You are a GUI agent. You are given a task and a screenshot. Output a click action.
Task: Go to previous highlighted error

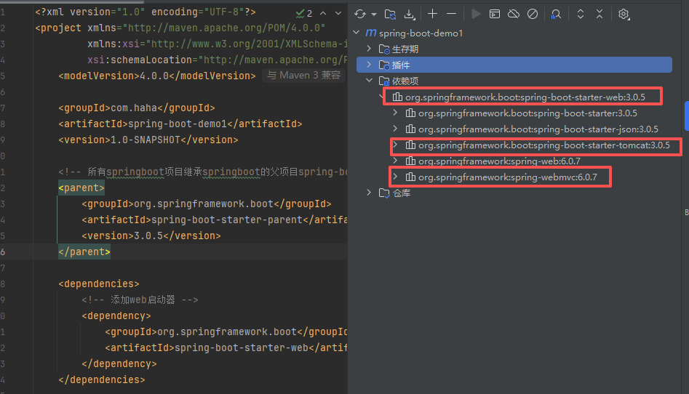pos(323,14)
